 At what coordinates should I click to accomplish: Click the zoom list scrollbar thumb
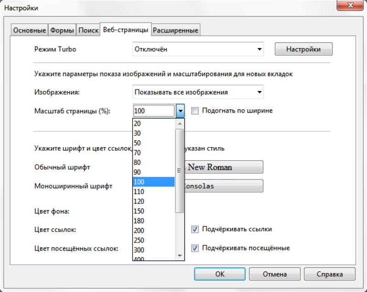tap(179, 171)
